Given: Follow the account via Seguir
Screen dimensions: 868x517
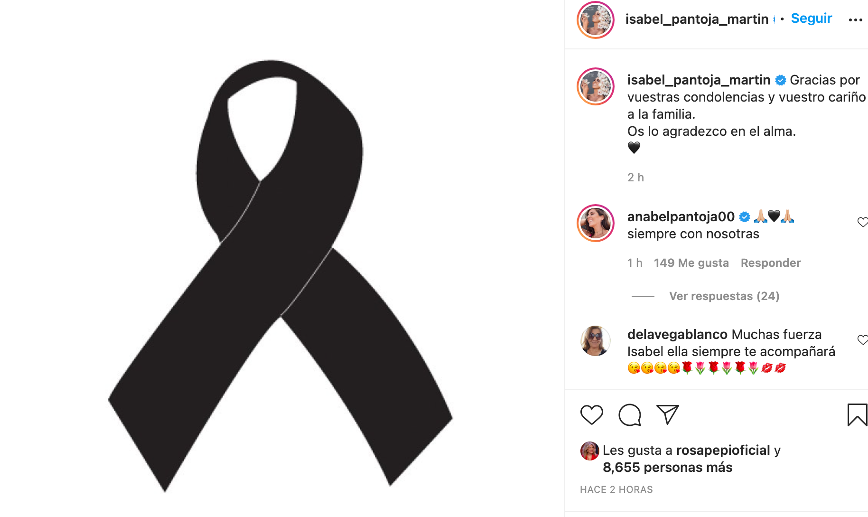Looking at the screenshot, I should (x=811, y=19).
